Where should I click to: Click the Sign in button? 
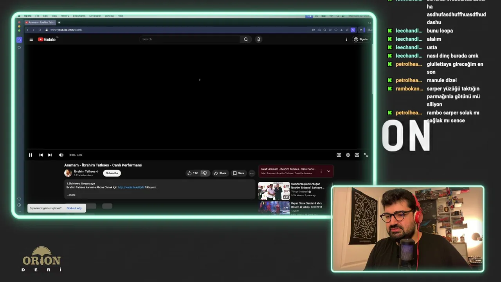(361, 39)
